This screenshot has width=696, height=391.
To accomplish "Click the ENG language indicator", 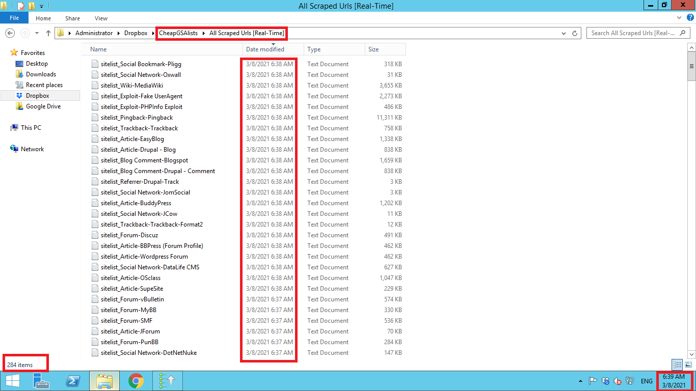I will tap(647, 381).
